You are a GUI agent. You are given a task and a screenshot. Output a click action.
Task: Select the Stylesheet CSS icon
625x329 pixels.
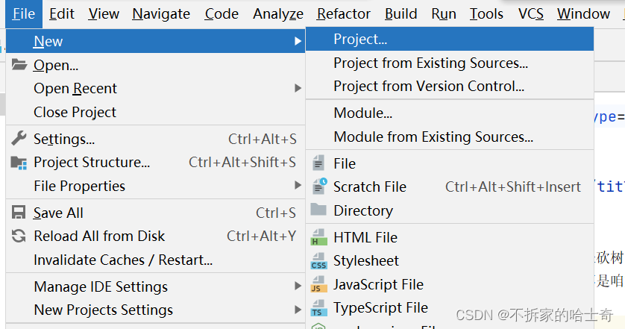(x=319, y=260)
